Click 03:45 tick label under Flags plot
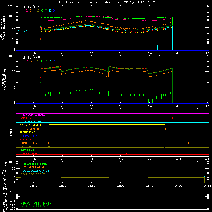Image resolution: width=212 pixels, height=212 pixels. pos(149,159)
